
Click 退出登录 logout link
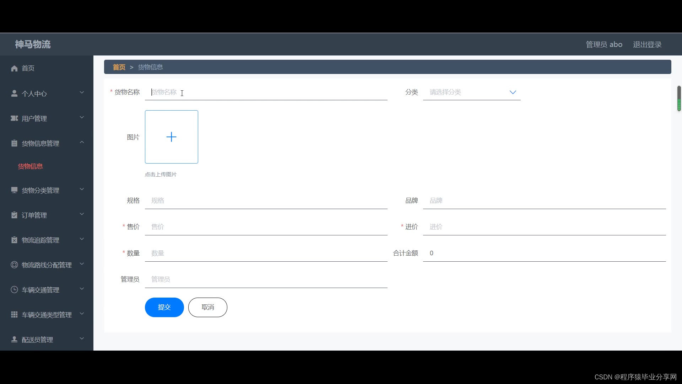pos(647,45)
